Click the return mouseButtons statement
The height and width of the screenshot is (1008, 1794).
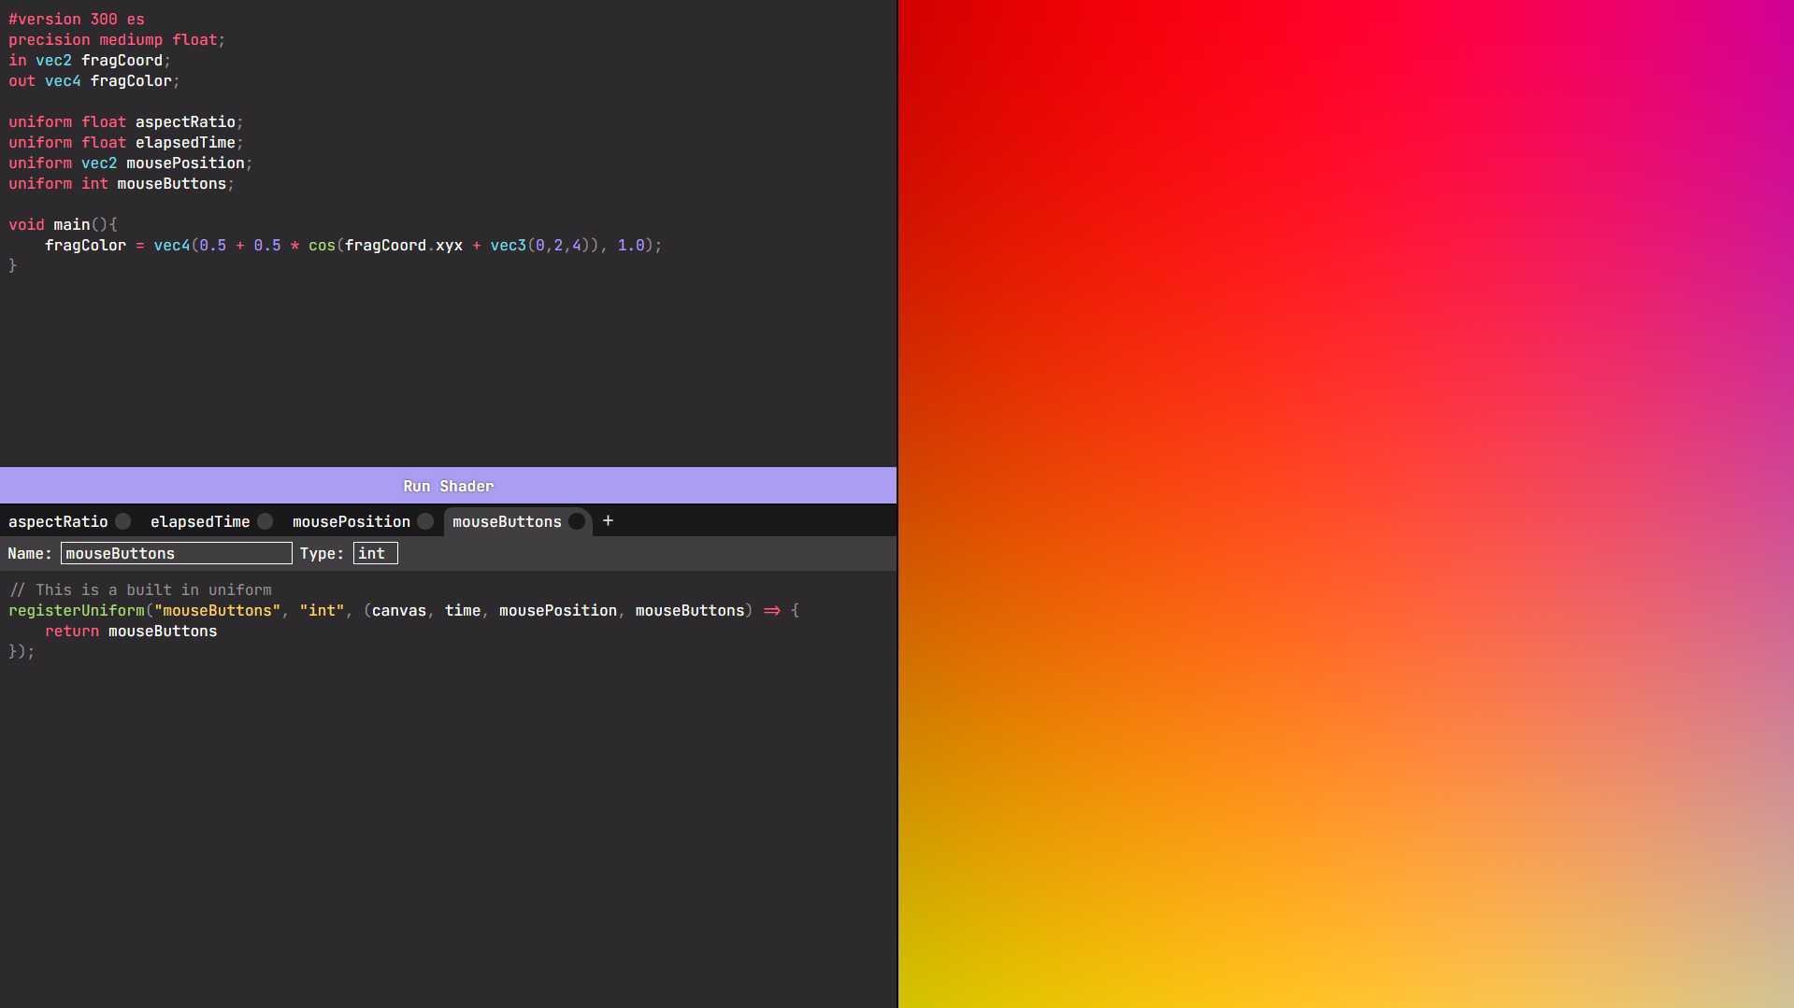(x=131, y=631)
